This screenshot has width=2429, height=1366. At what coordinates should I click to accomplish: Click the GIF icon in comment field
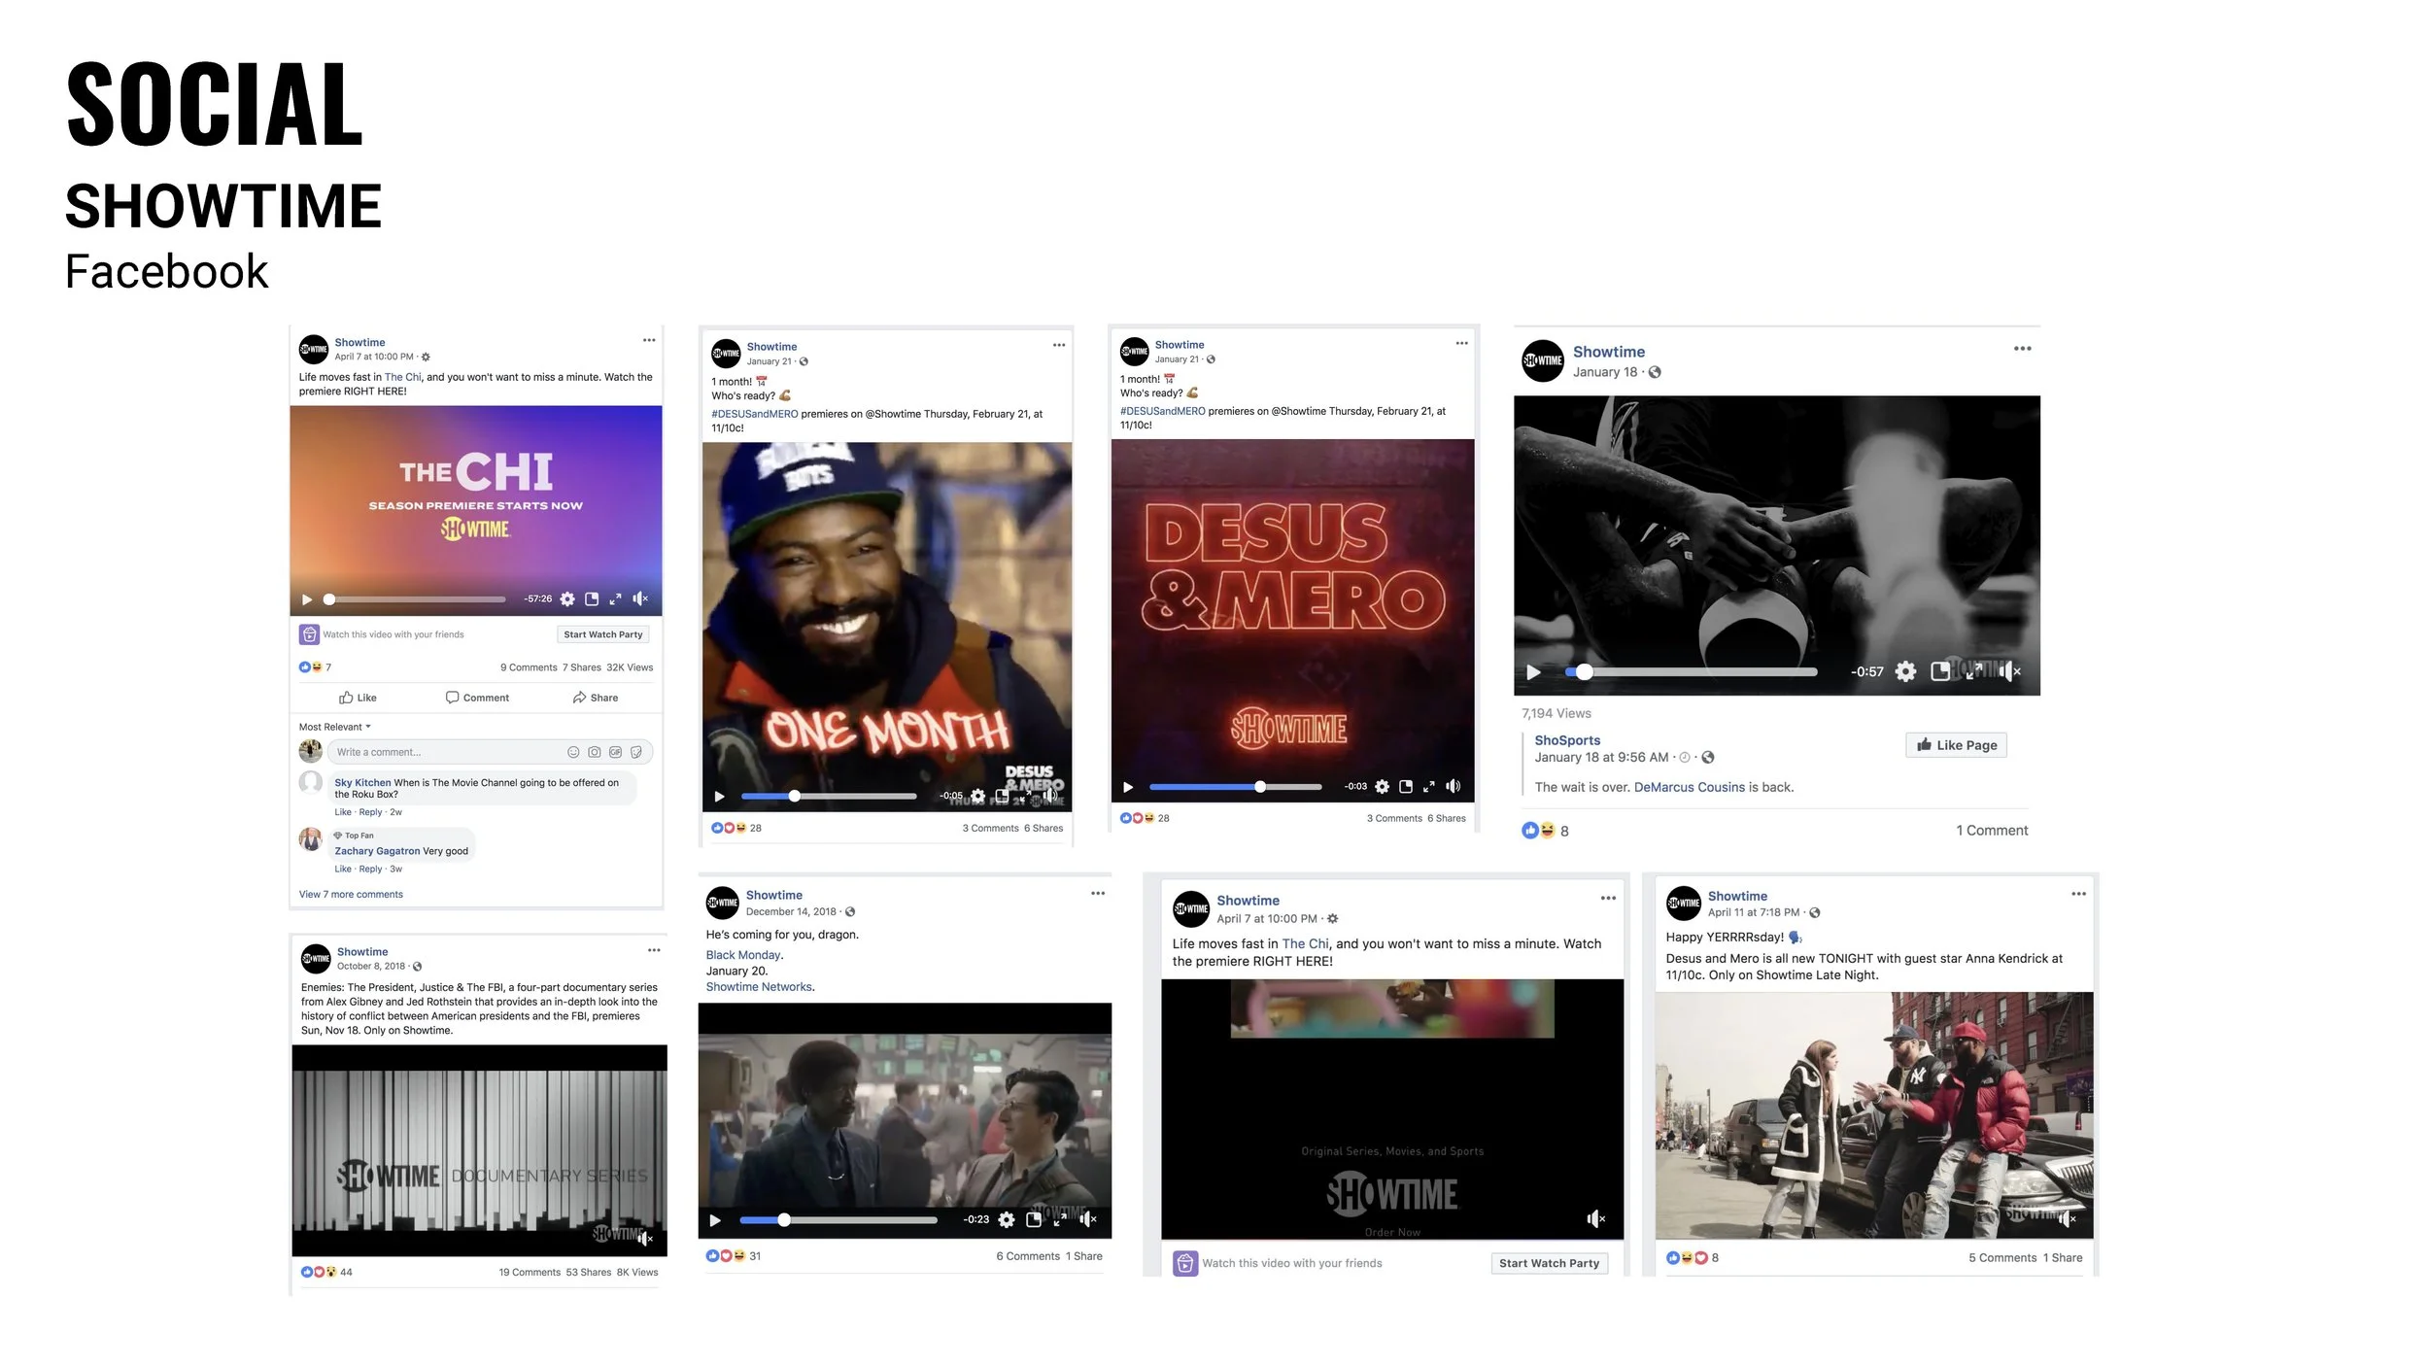pos(615,752)
